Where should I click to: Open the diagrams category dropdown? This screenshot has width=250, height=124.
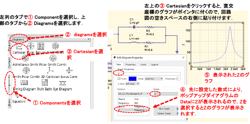pyautogui.click(x=51, y=39)
